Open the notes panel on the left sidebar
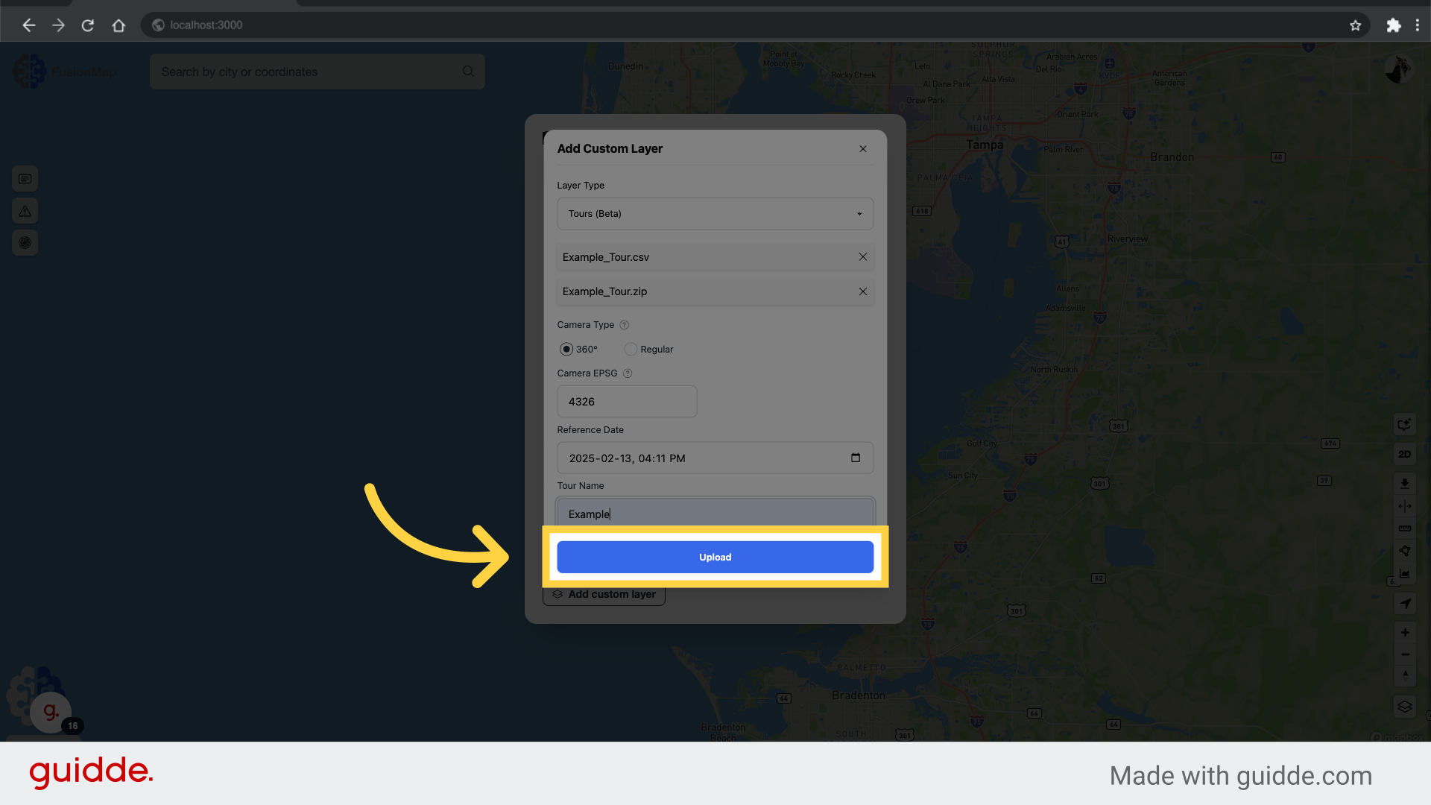Screen dimensions: 1431x805 (x=25, y=179)
